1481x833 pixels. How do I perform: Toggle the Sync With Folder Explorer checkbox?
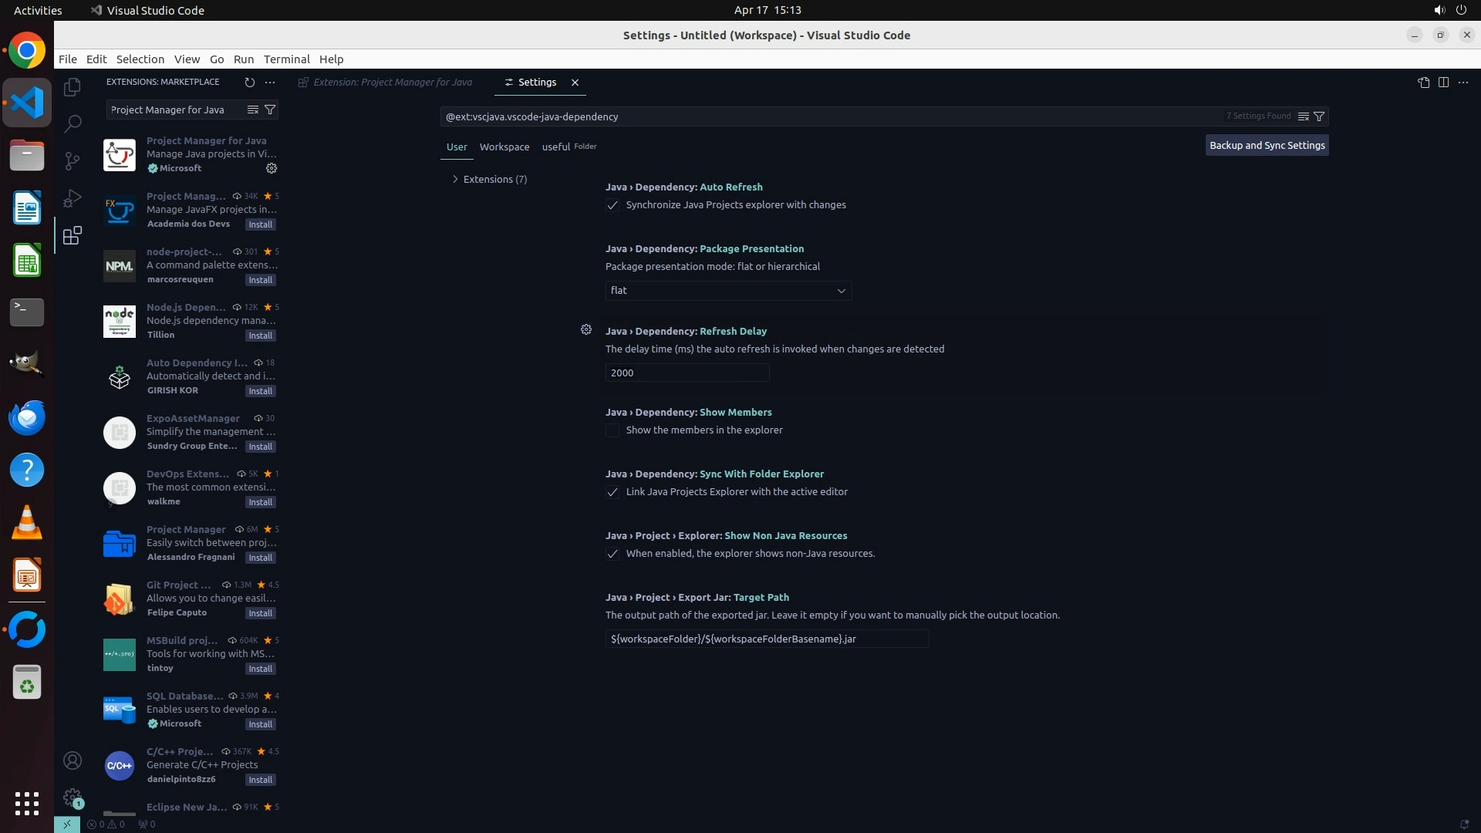(612, 492)
